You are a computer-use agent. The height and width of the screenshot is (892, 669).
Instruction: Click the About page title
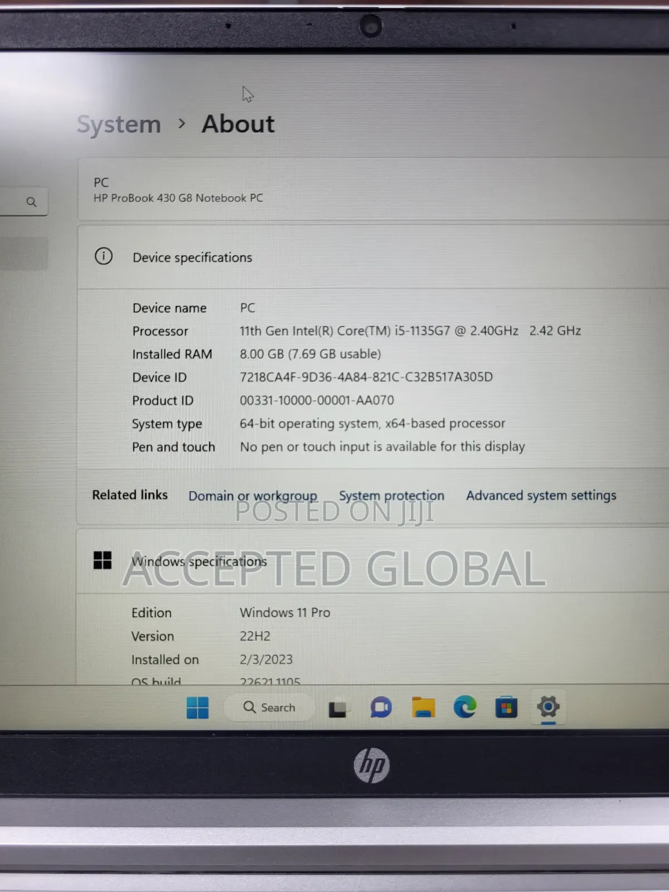238,124
